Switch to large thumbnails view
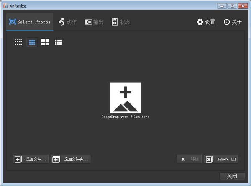The image size is (251, 186). click(45, 42)
